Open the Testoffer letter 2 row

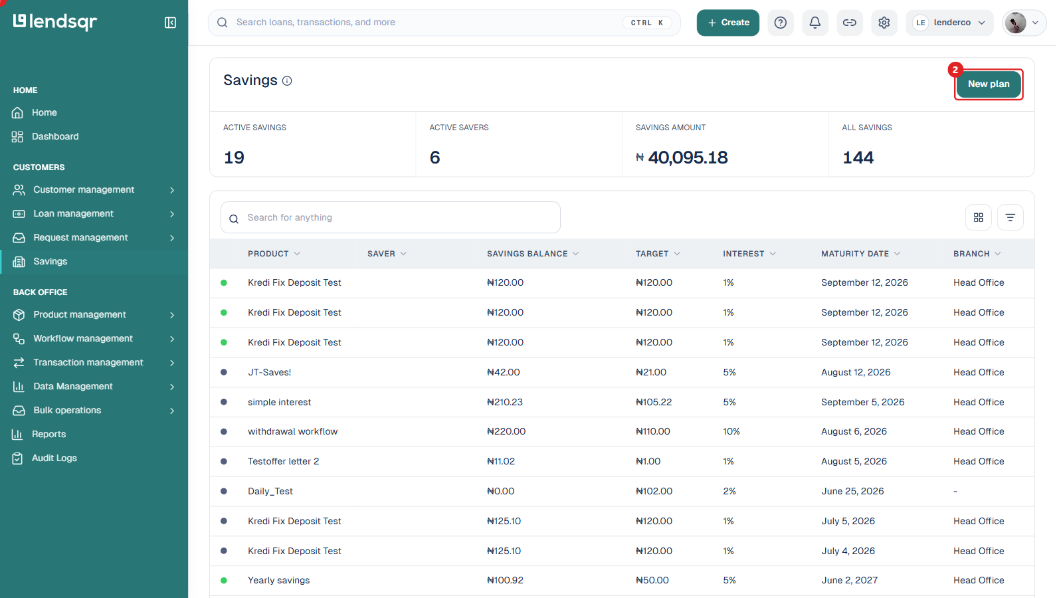coord(622,462)
